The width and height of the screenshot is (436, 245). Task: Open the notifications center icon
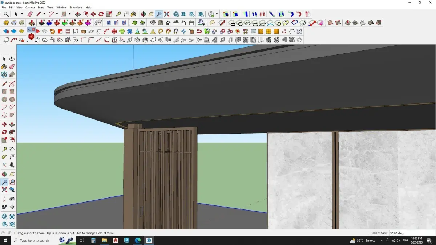pos(429,241)
